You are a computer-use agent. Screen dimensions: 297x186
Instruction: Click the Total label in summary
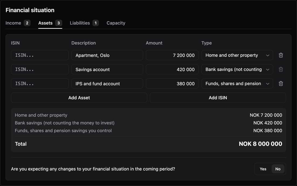click(x=21, y=144)
